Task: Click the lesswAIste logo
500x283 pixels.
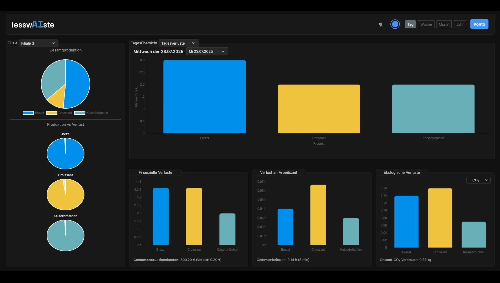Action: click(33, 24)
